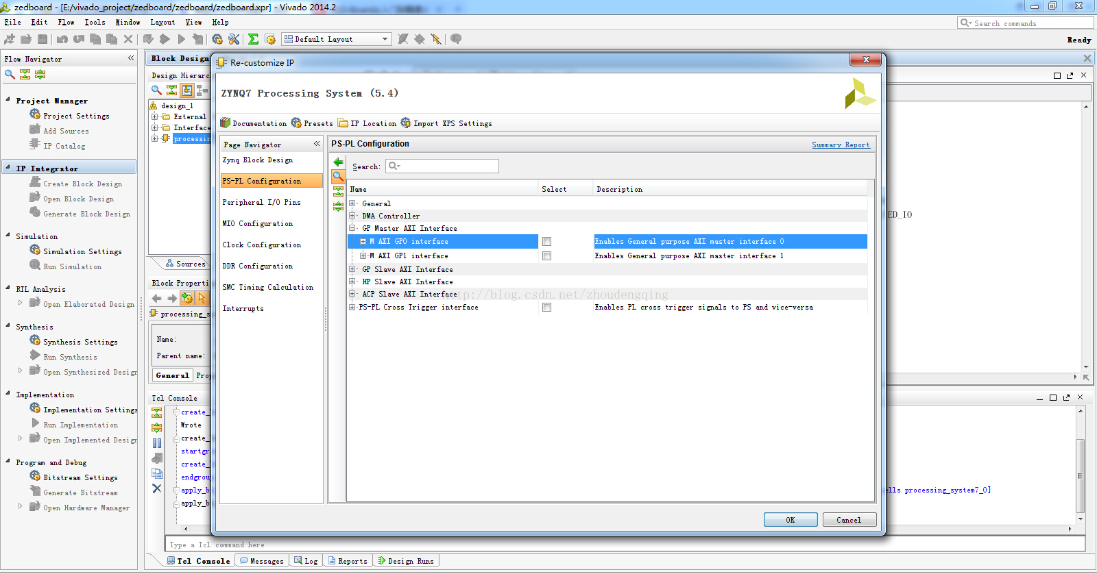Open the Default Layout dropdown
Screen dimensions: 1097x574
[337, 39]
